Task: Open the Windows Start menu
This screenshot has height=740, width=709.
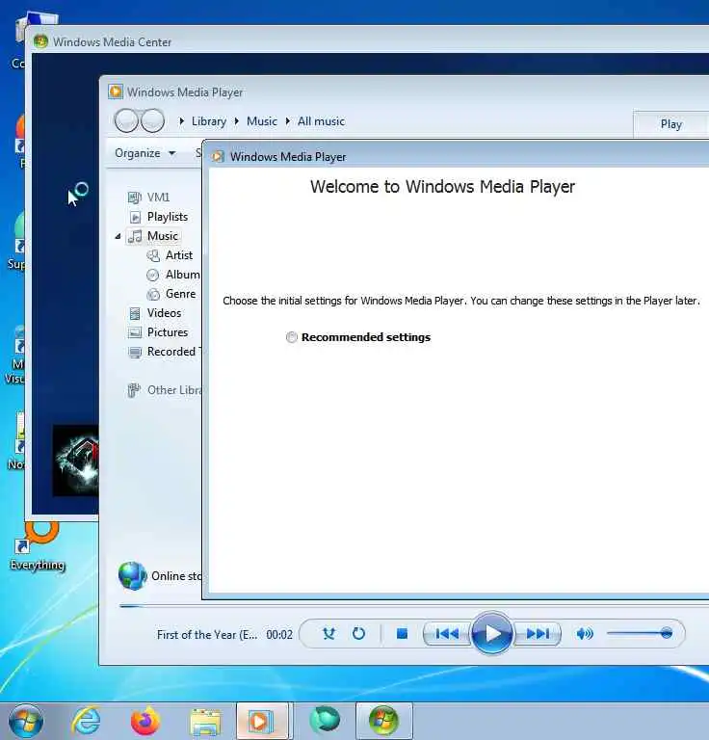Action: [26, 721]
